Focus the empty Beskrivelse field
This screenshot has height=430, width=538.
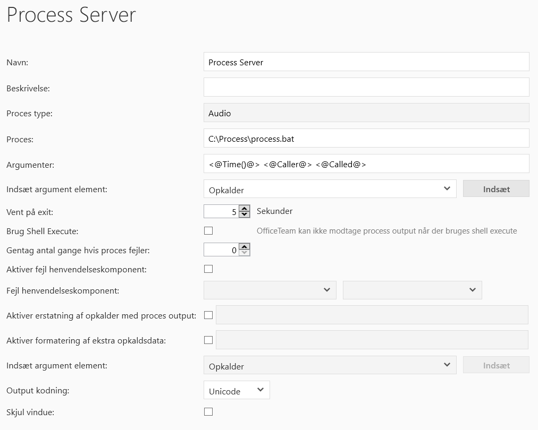tap(366, 88)
